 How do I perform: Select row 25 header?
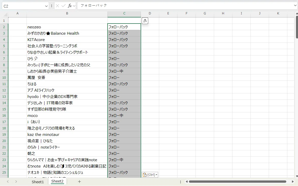tap(4, 173)
